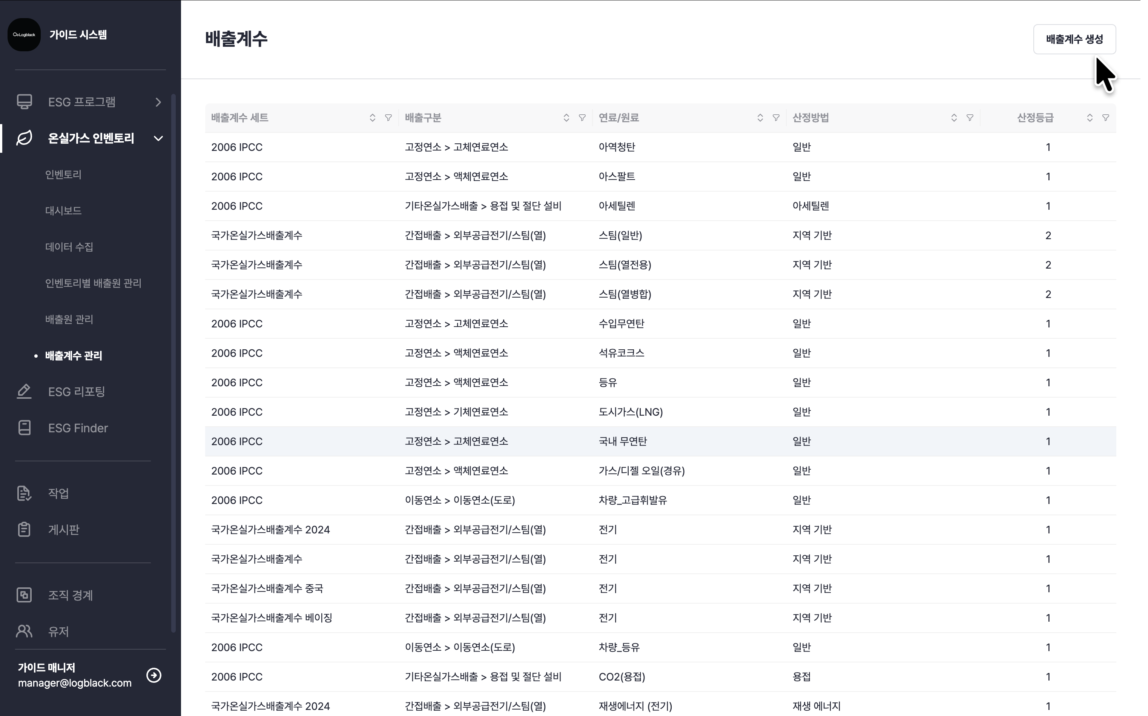Screen dimensions: 1148x716
Task: Collapse the 온실가스 인벤토리 section chevron
Action: [x=159, y=139]
